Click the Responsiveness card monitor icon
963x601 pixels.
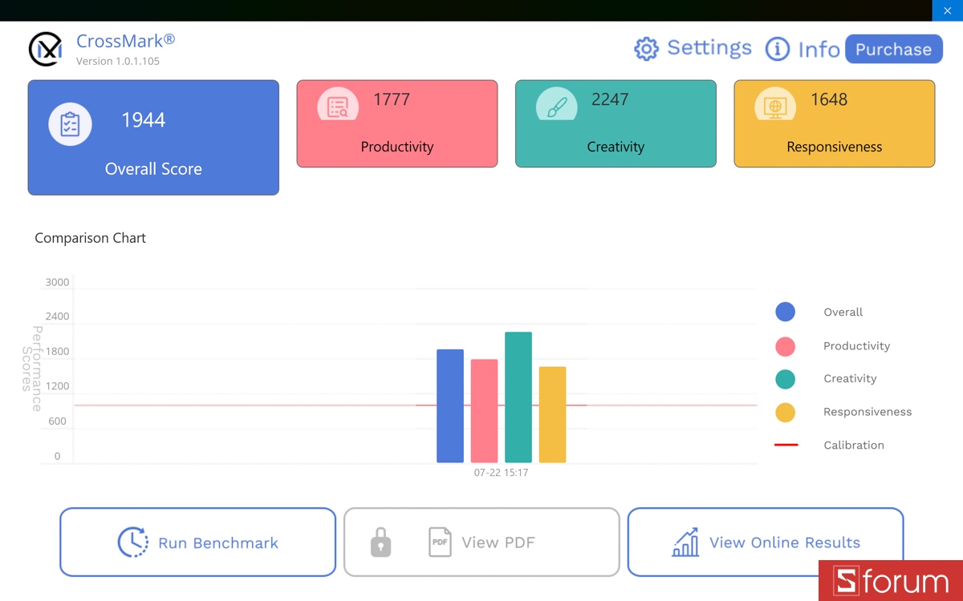click(x=775, y=105)
